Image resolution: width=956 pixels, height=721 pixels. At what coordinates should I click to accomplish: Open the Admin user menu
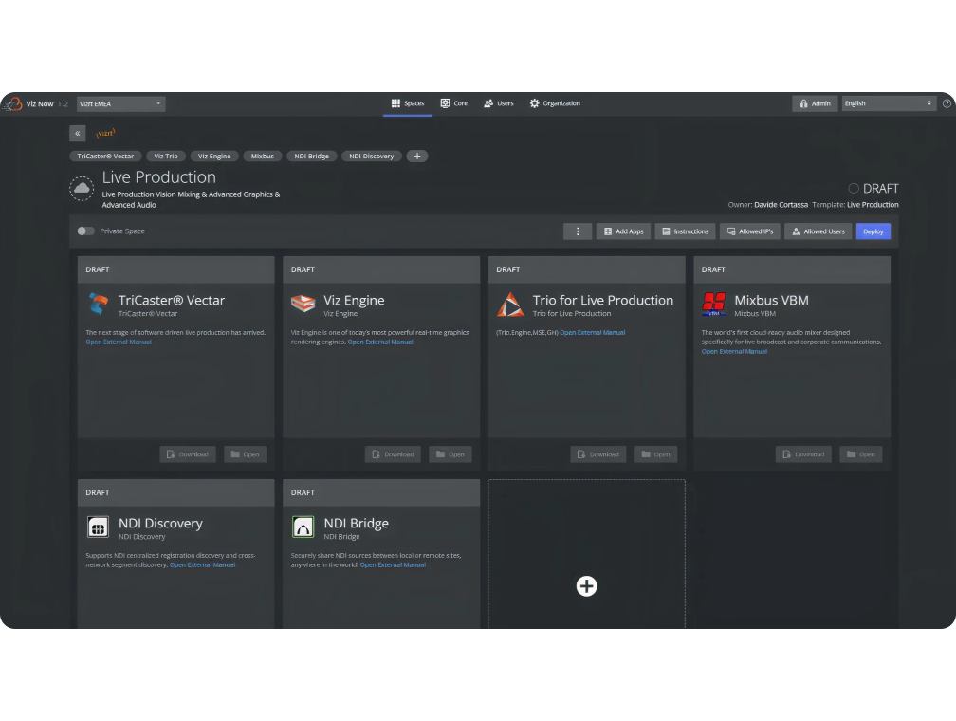pos(815,103)
